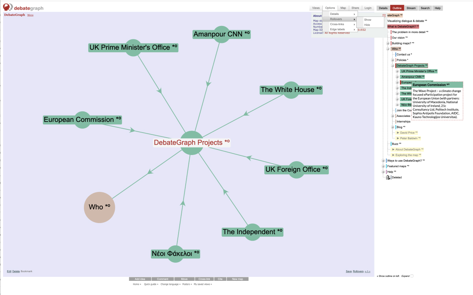The height and width of the screenshot is (295, 473).
Task: Click the central DebateGraph Projects circle node
Action: 192,142
